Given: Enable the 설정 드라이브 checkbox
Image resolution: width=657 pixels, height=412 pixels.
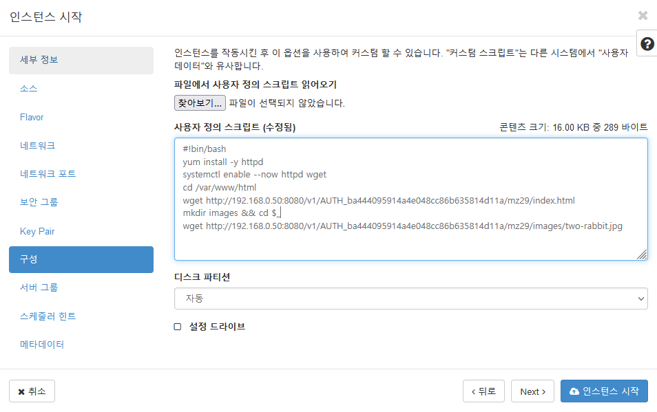Looking at the screenshot, I should (178, 327).
